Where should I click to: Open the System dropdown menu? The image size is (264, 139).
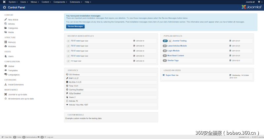pyautogui.click(x=13, y=2)
